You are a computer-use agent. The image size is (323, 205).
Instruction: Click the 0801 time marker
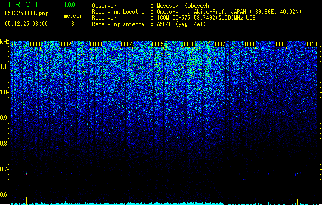pos(34,44)
